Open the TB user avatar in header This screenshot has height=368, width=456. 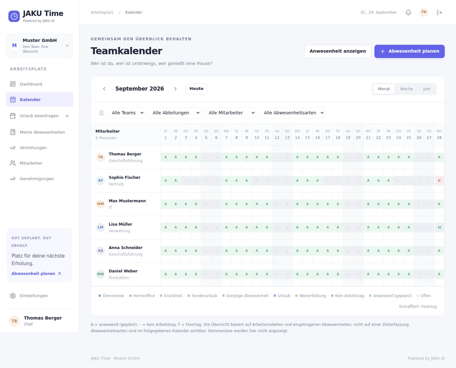tap(424, 12)
